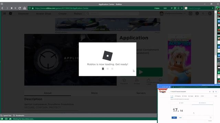Click the capture page icon in address bar
This screenshot has width=220, height=123.
(x=175, y=8)
